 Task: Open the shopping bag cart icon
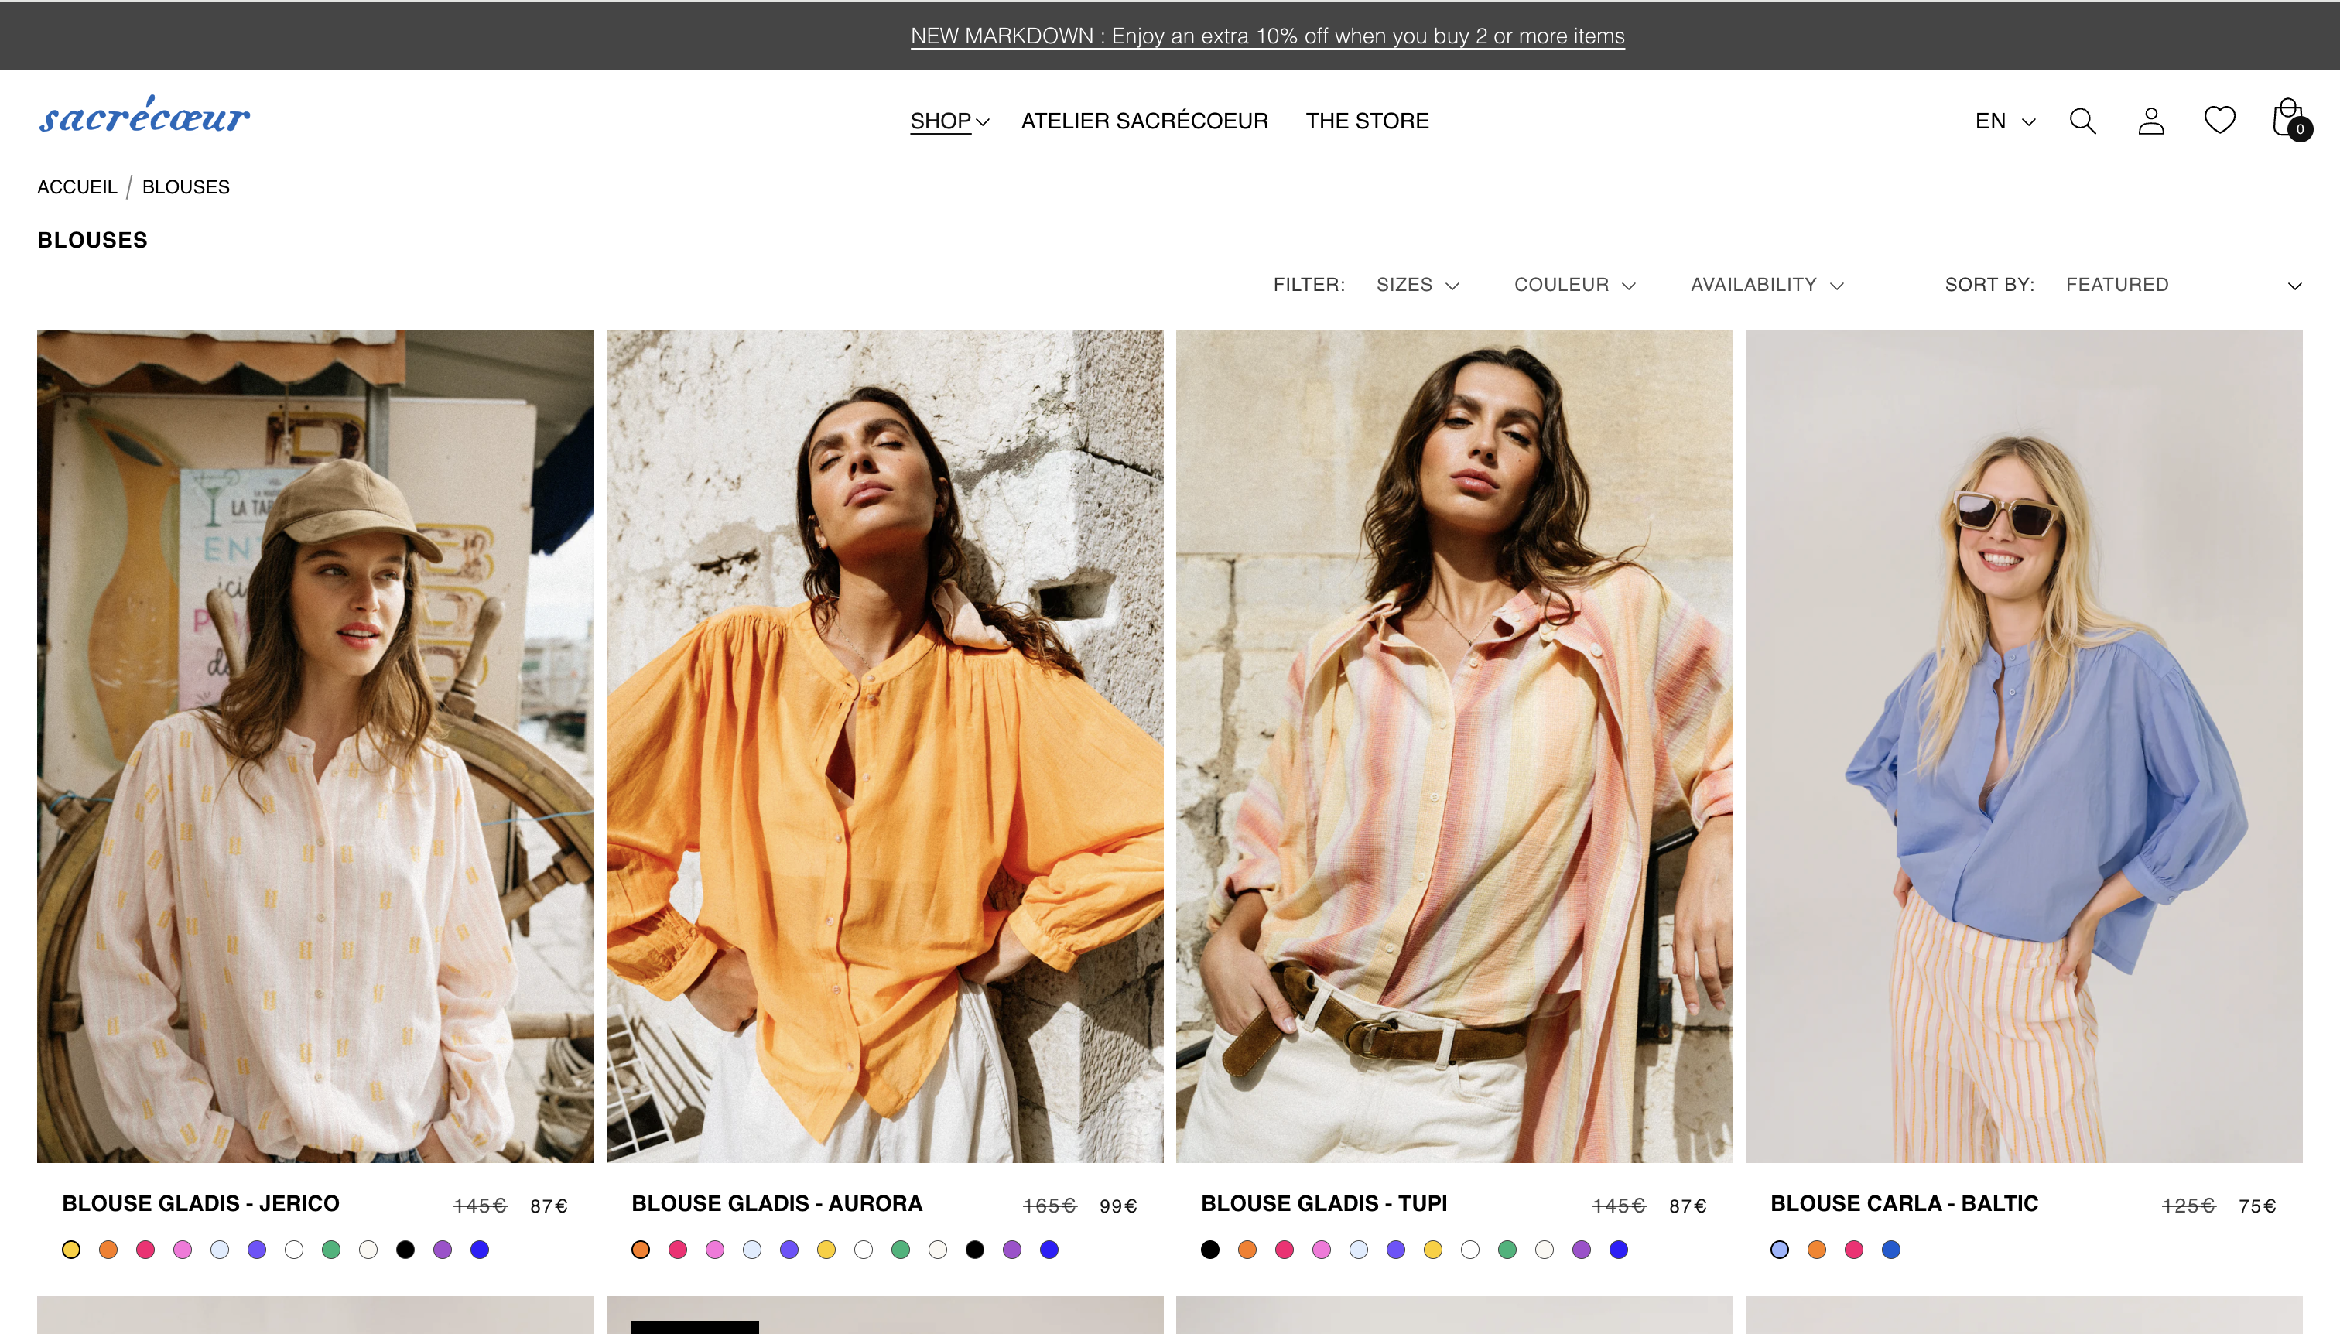pos(2290,119)
